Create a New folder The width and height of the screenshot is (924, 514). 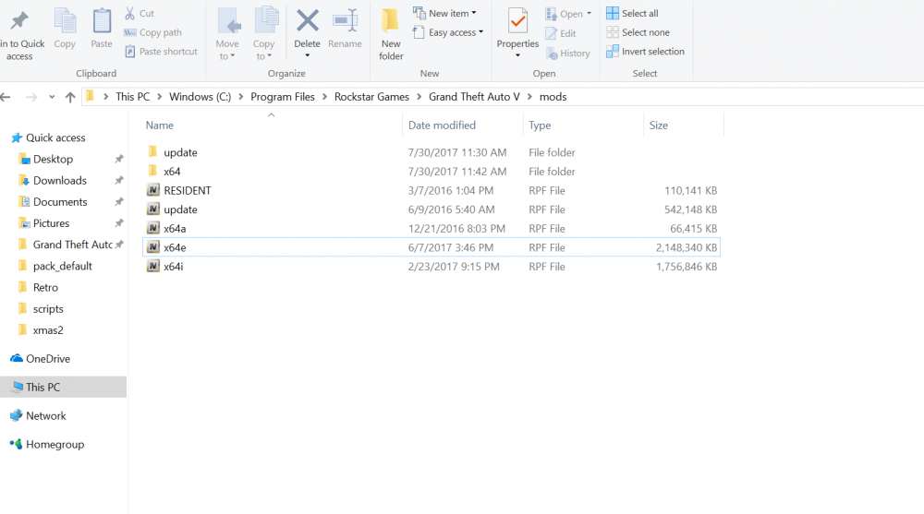(391, 33)
